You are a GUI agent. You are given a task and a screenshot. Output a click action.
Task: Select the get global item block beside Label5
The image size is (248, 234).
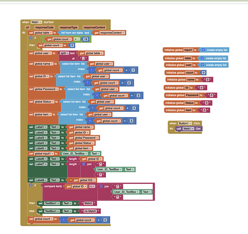coord(80,148)
